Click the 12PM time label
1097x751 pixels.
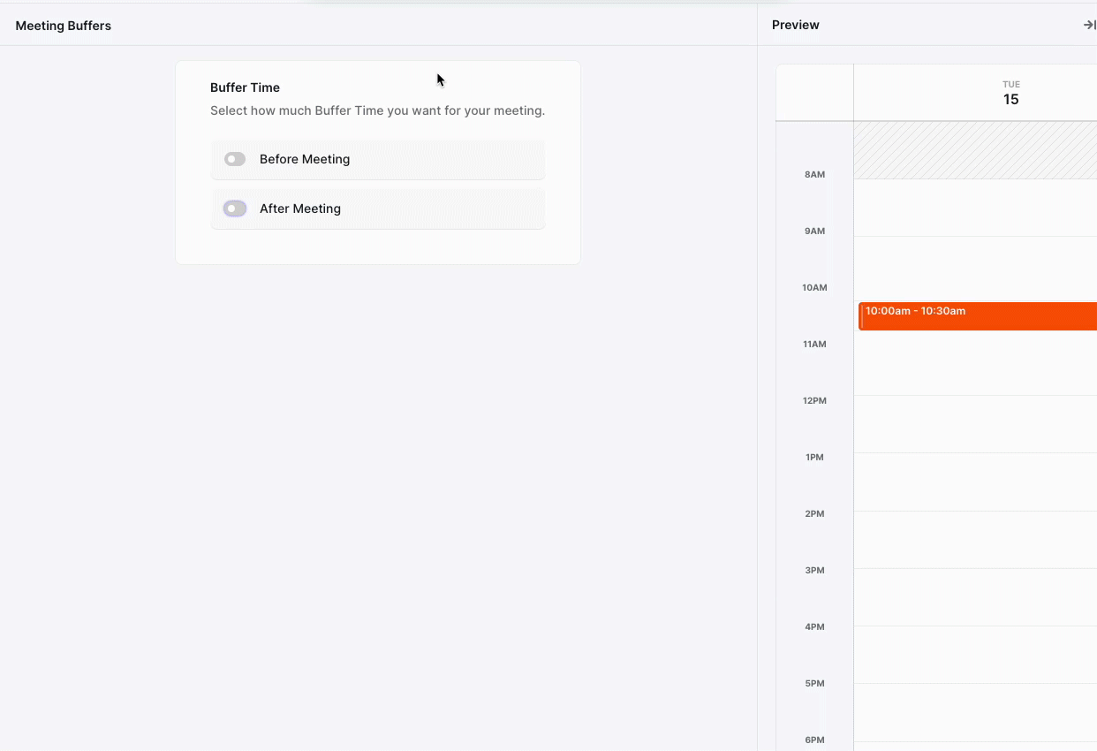coord(814,401)
